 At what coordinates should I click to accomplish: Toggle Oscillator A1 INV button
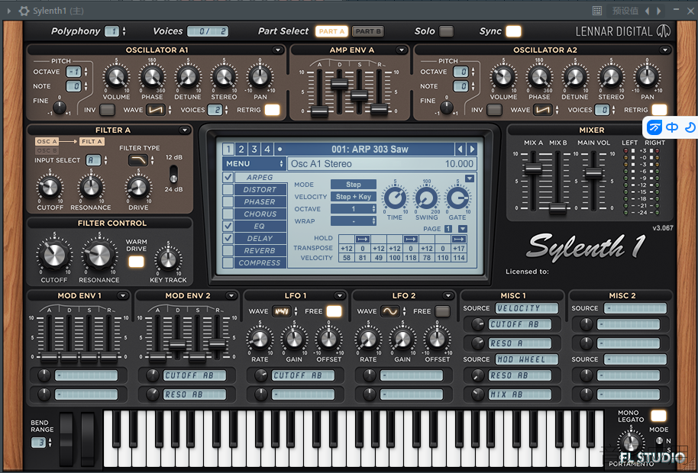click(107, 110)
